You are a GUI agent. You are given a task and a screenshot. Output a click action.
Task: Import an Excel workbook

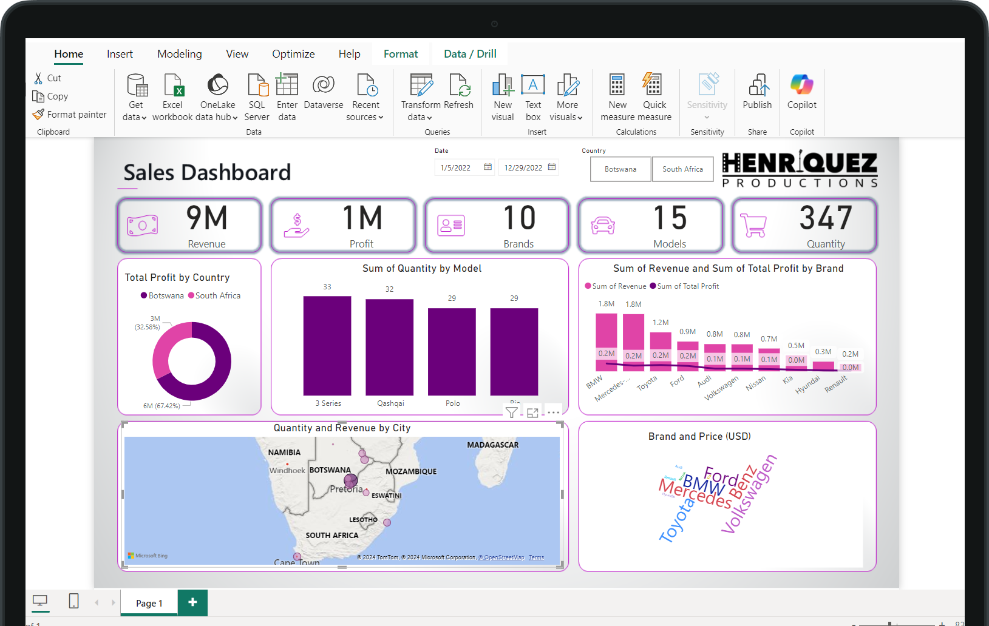click(x=174, y=86)
